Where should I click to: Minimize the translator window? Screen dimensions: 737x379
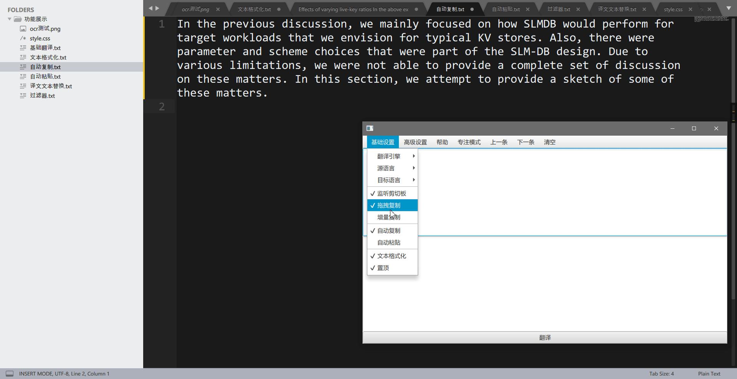coord(673,128)
